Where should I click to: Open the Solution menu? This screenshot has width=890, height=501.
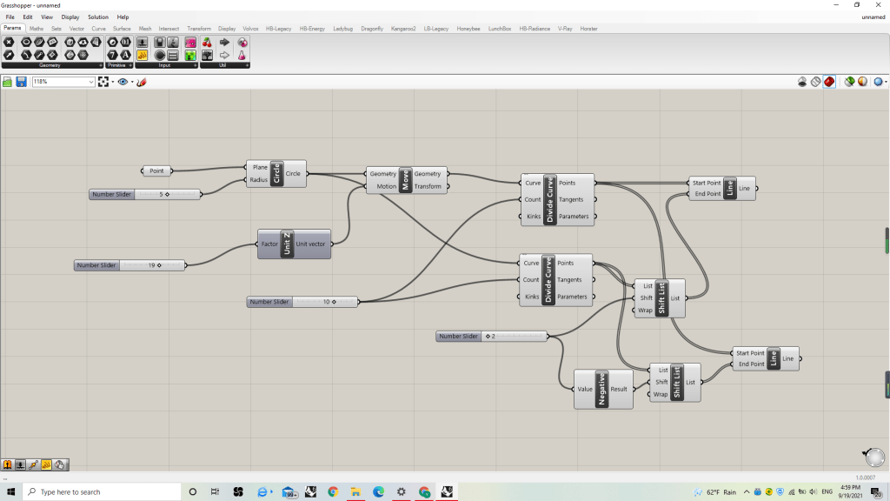pos(97,17)
